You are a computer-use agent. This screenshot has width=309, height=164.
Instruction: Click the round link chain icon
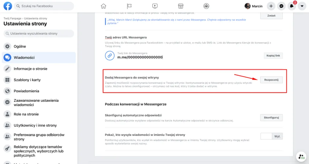click(x=110, y=56)
